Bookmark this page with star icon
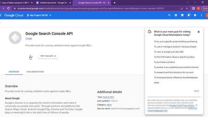This screenshot has width=208, height=117. click(x=187, y=8)
